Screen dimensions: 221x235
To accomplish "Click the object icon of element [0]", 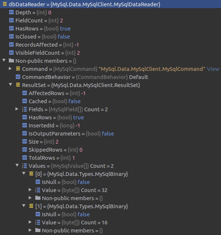I will coord(31,174).
